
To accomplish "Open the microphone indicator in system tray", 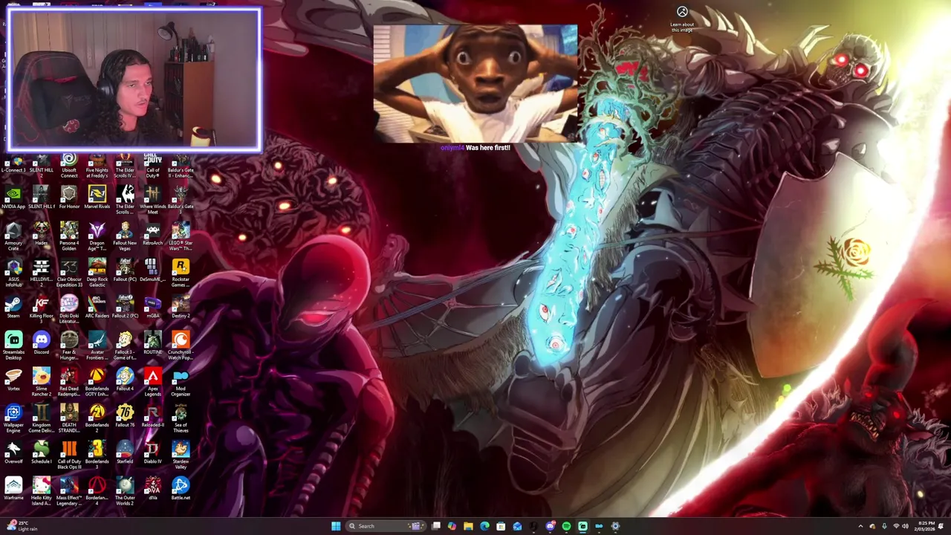I will [x=883, y=526].
